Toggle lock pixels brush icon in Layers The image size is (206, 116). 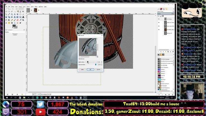[161, 16]
